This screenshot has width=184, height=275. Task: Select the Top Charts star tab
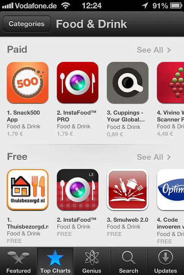(55, 261)
